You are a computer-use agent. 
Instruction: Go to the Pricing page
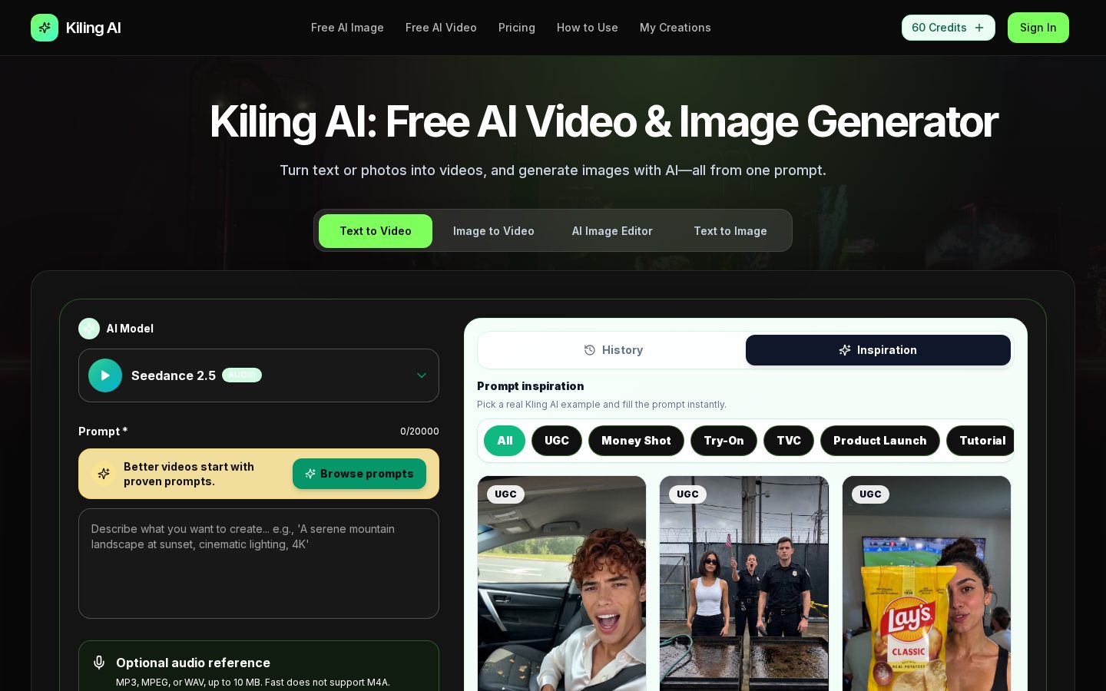pyautogui.click(x=517, y=28)
